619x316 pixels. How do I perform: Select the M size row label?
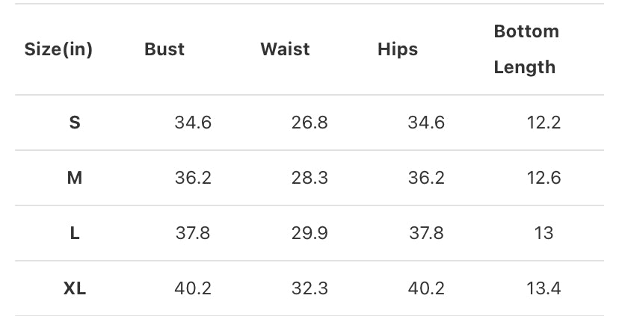[x=75, y=178]
